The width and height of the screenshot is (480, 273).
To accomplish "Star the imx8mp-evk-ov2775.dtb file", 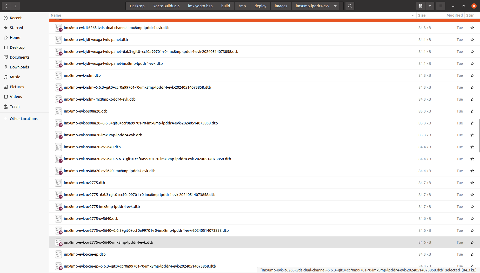I will 472,183.
